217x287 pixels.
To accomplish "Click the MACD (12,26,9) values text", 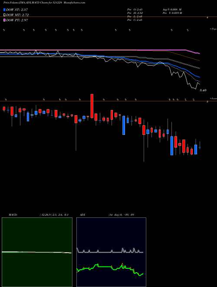I will pos(54,215).
